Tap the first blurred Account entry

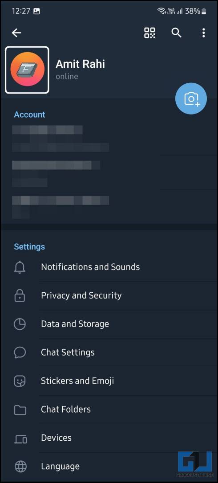pos(109,139)
